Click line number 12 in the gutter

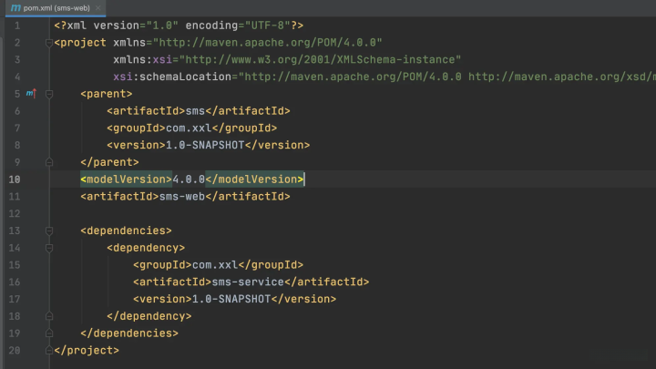(x=15, y=213)
